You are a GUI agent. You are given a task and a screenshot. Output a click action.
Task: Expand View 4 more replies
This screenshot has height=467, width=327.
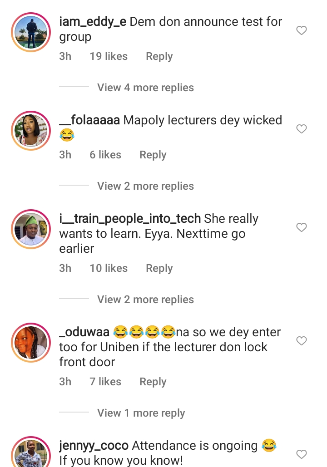click(145, 88)
